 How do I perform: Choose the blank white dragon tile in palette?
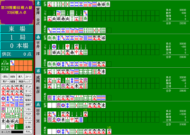[x=3, y=127]
